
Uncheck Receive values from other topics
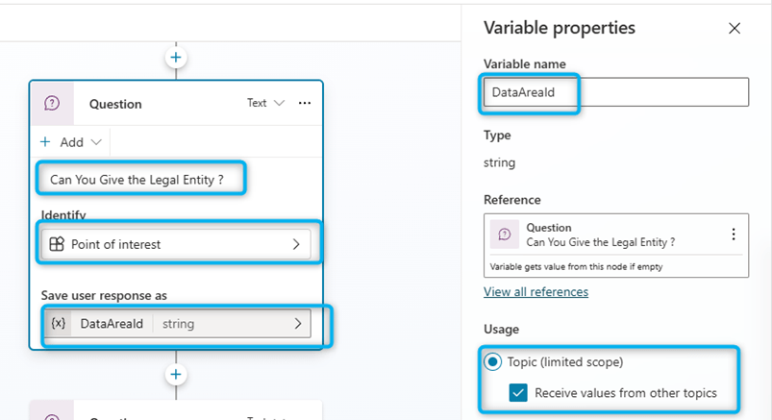[x=518, y=392]
